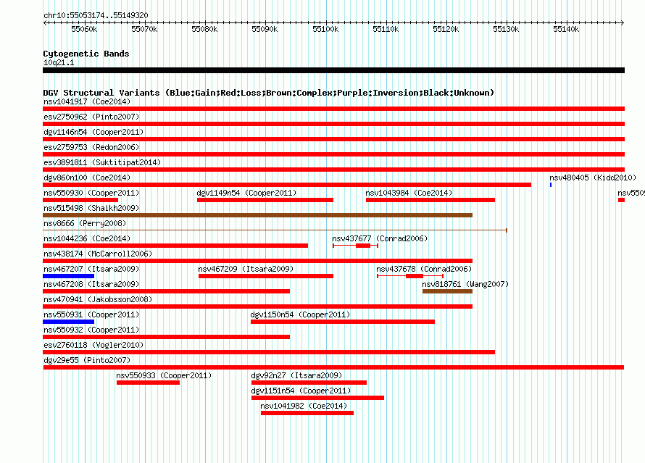Click the brown bar under nsv515498

pos(257,215)
